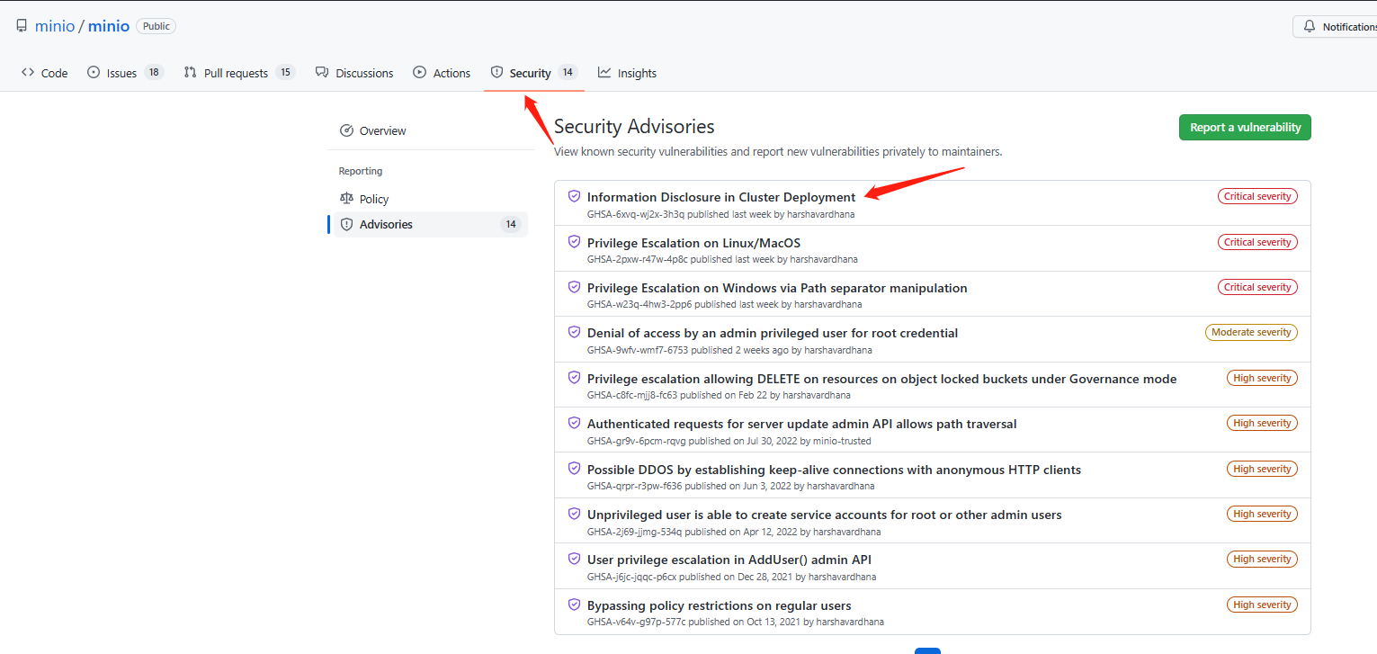Viewport: 1377px width, 654px height.
Task: Open Denial of access by admin privileged user advisory
Action: pos(773,333)
